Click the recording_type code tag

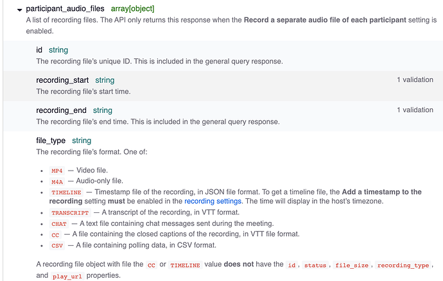tap(403, 265)
